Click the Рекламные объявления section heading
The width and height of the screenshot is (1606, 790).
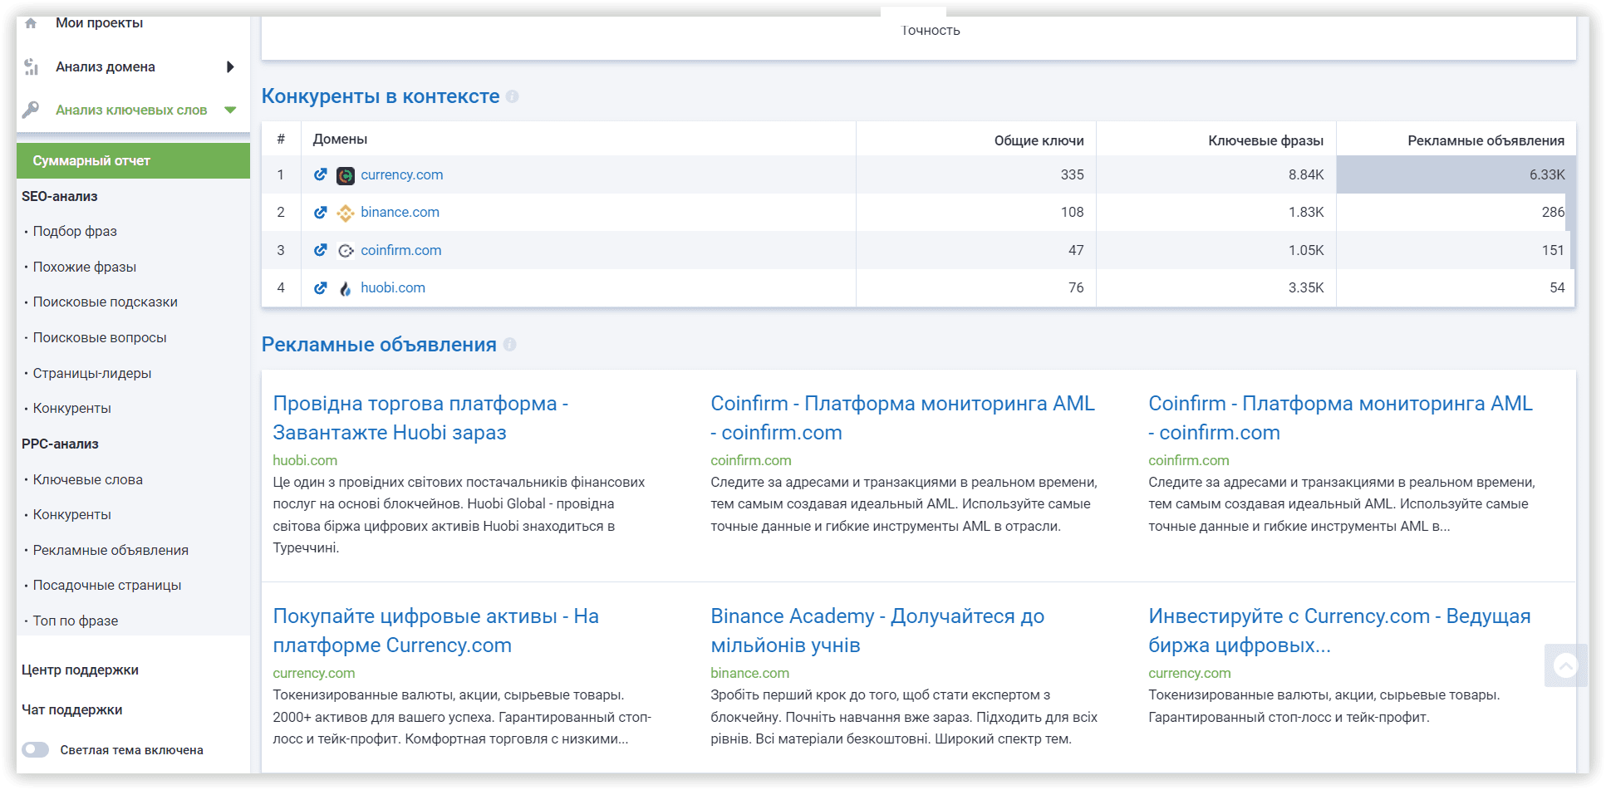pos(379,344)
